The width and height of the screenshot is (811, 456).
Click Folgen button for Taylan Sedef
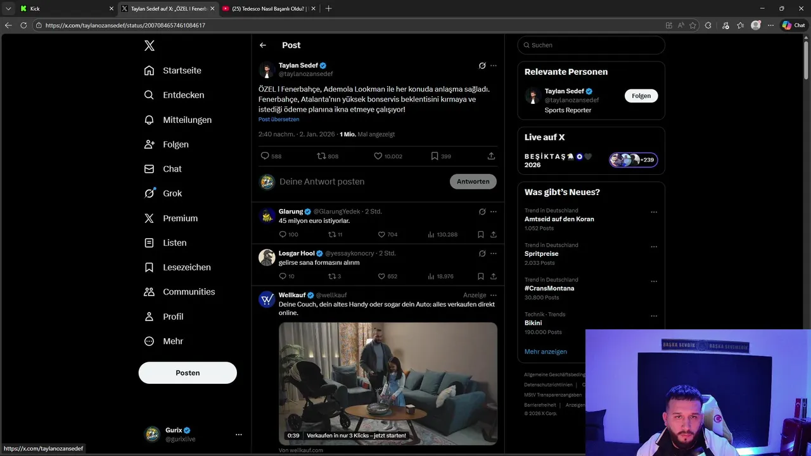pyautogui.click(x=641, y=96)
